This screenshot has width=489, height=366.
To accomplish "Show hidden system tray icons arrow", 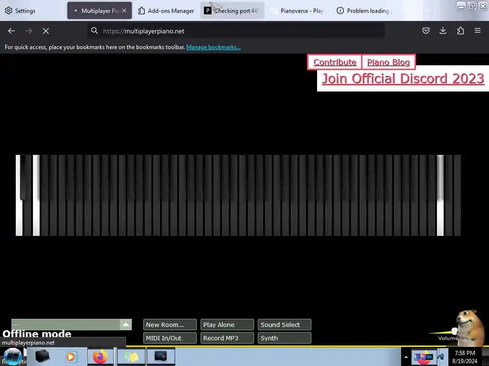I will click(x=406, y=356).
